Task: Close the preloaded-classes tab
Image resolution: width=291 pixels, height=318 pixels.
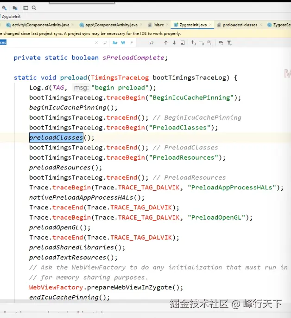Action: point(261,25)
